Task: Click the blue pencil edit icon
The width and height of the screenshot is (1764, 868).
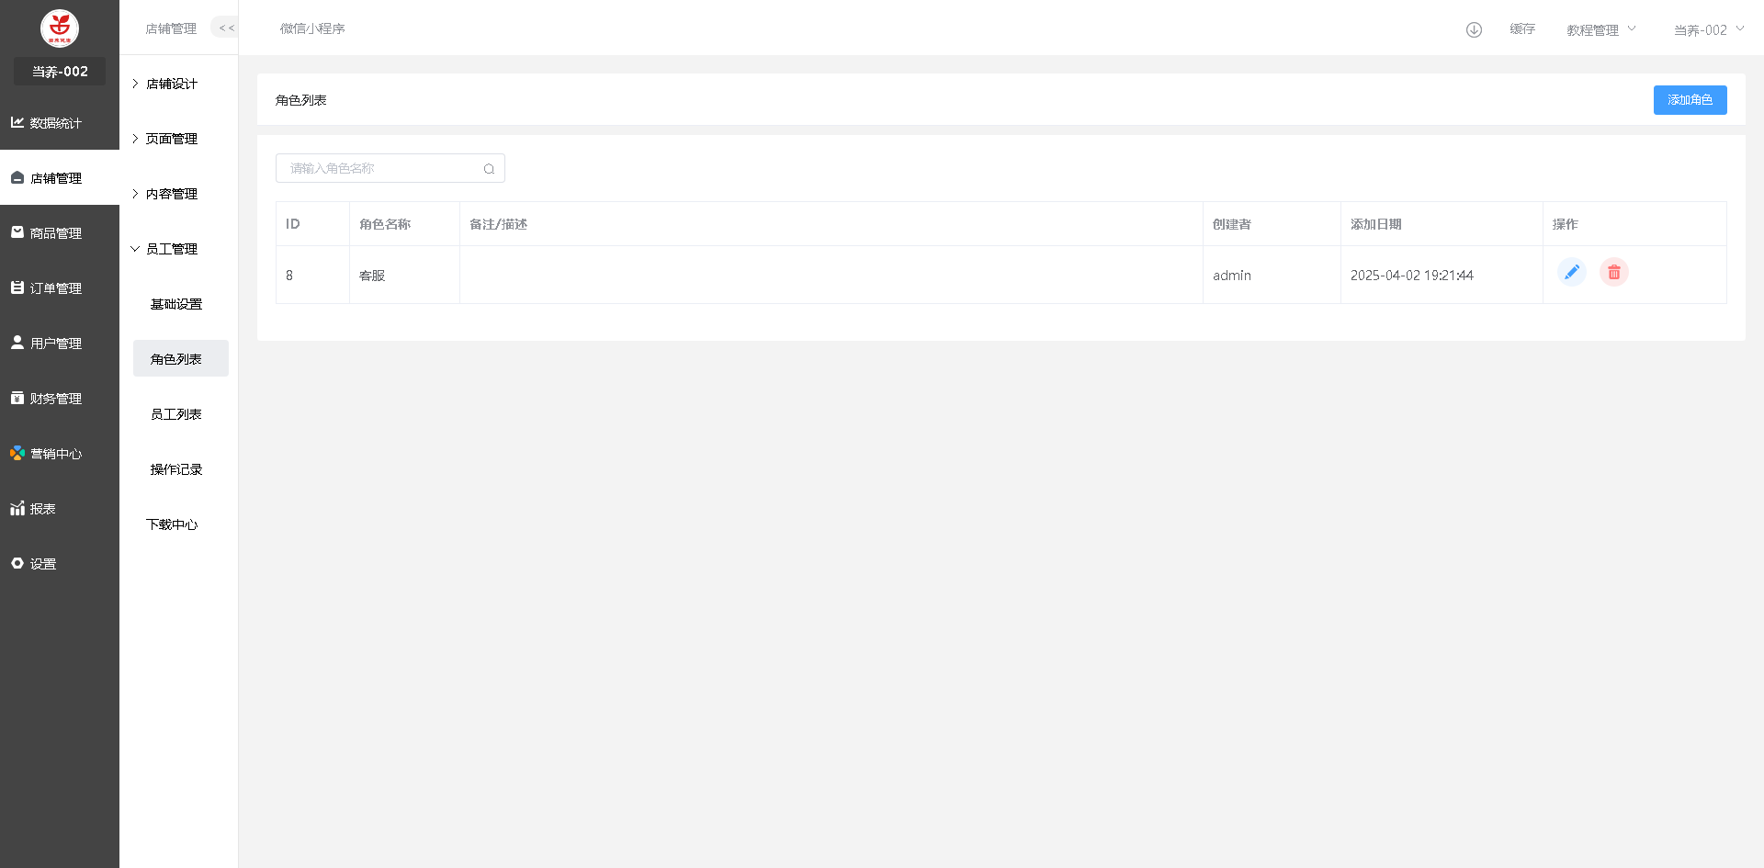Action: pos(1571,273)
